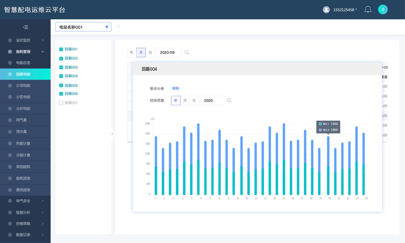Uncheck the 回路003 checkbox
Image resolution: width=405 pixels, height=243 pixels.
coord(61,67)
